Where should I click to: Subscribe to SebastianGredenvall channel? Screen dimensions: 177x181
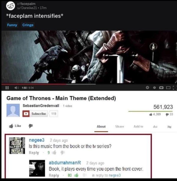(x=35, y=114)
